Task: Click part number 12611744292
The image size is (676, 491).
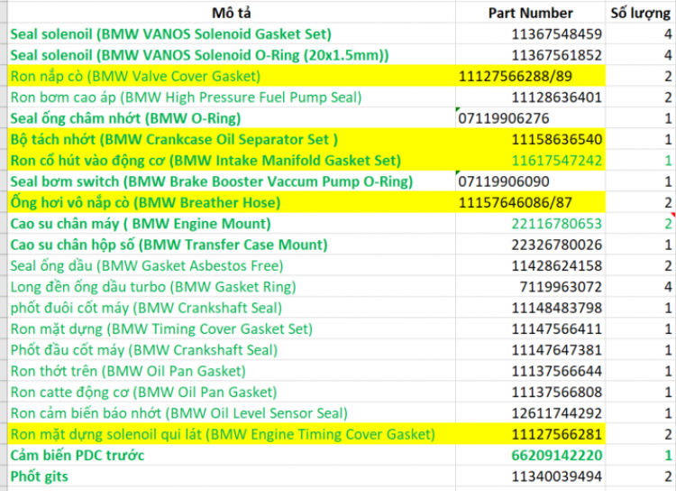Action: [x=530, y=413]
